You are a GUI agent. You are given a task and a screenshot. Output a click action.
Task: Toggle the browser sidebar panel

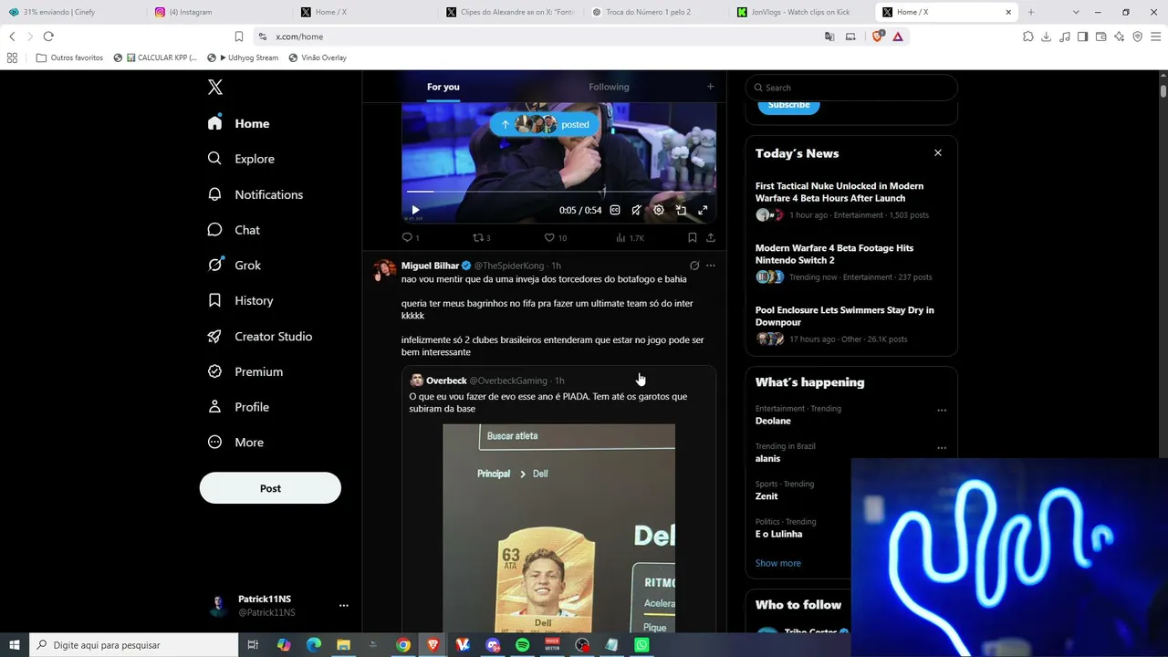pyautogui.click(x=1083, y=36)
